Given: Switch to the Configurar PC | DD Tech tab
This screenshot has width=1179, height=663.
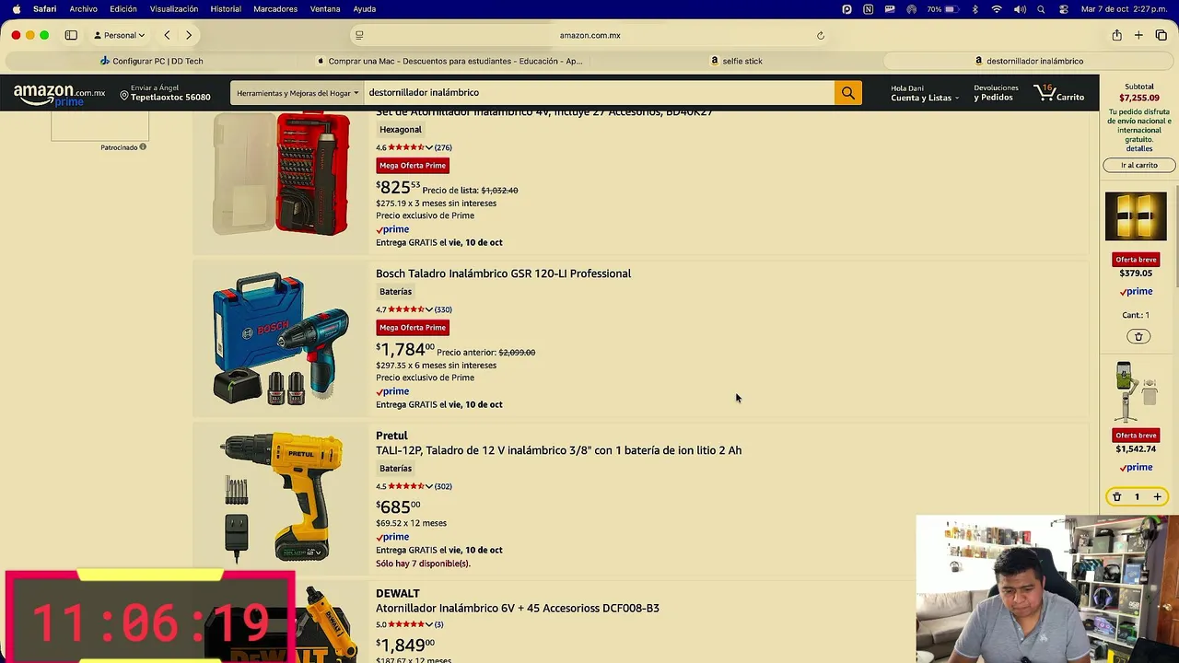Looking at the screenshot, I should [x=152, y=61].
